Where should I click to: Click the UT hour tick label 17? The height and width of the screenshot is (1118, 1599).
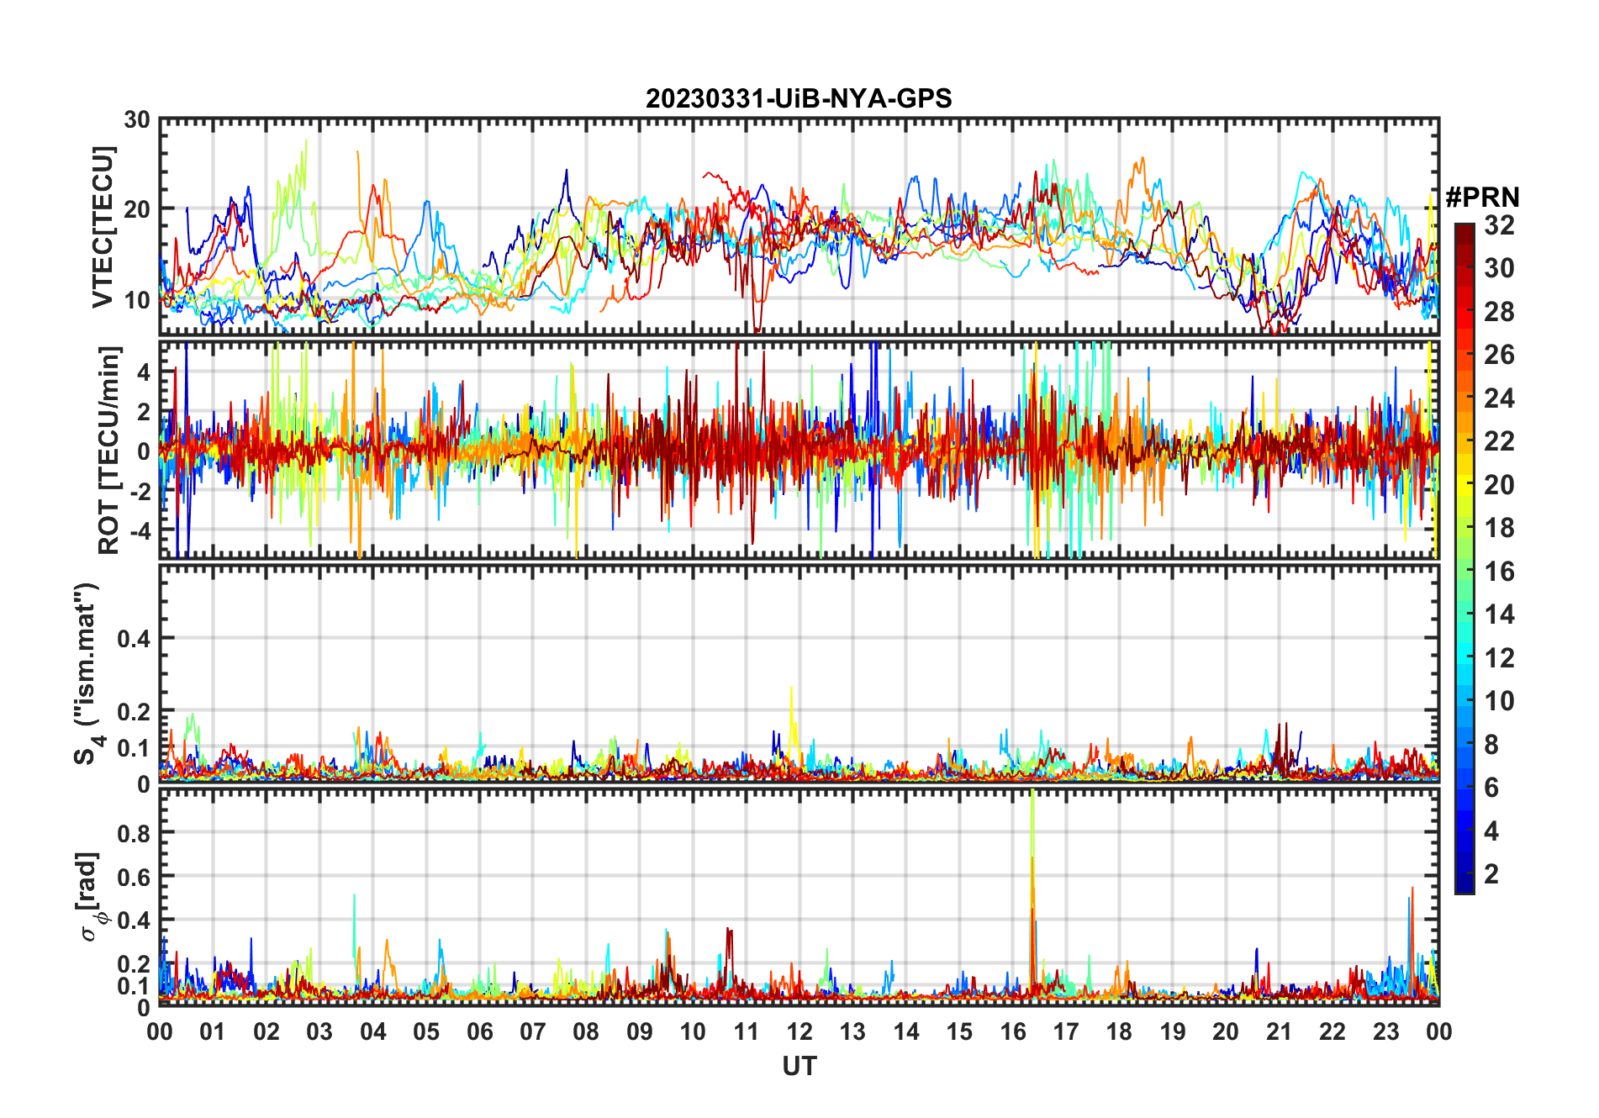click(x=1066, y=1032)
